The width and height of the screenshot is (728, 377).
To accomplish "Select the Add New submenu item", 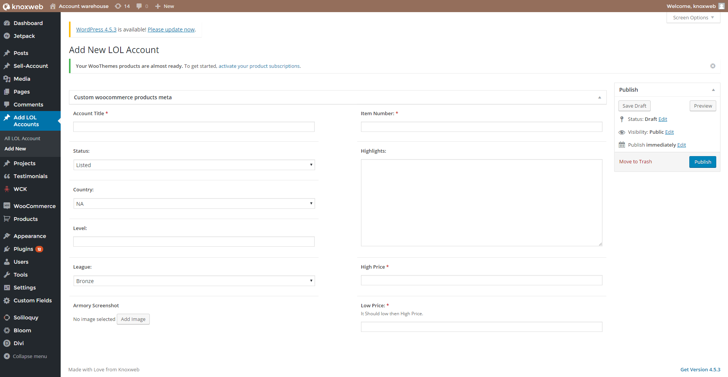I will click(x=15, y=149).
